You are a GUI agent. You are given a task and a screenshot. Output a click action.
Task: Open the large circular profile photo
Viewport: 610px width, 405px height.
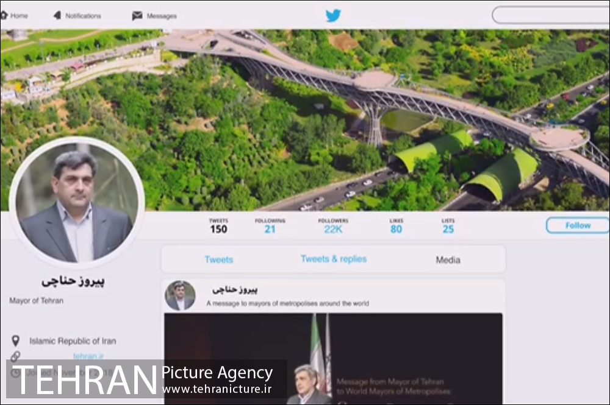coord(77,202)
